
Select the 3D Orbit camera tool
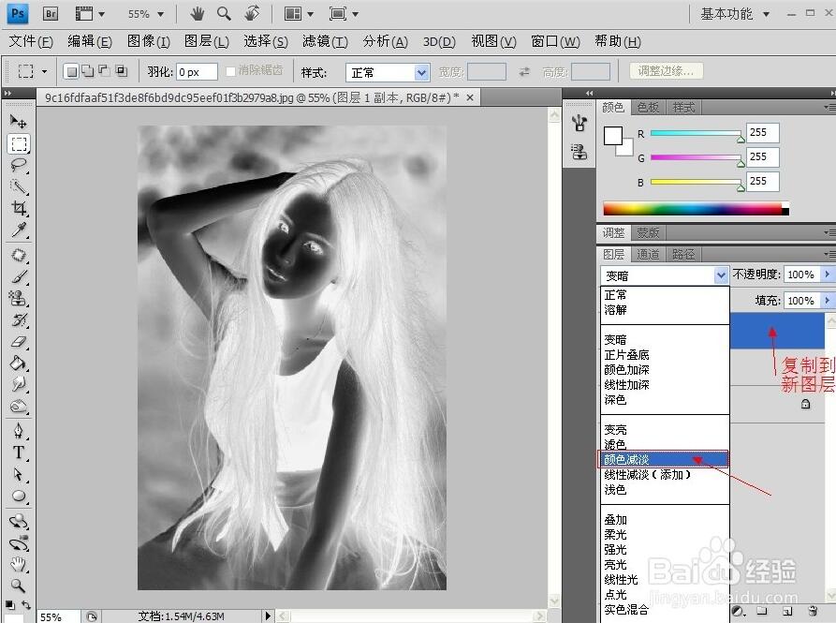[19, 543]
